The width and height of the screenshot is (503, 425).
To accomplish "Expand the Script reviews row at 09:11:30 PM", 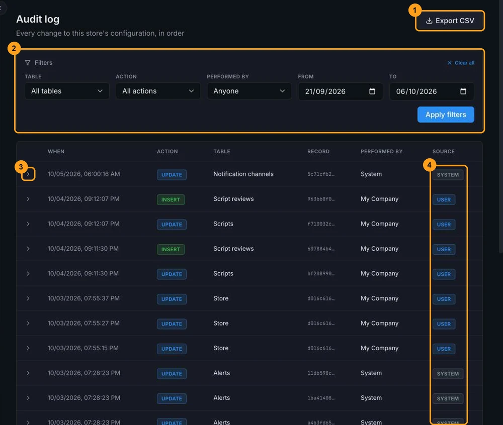I will (x=28, y=249).
